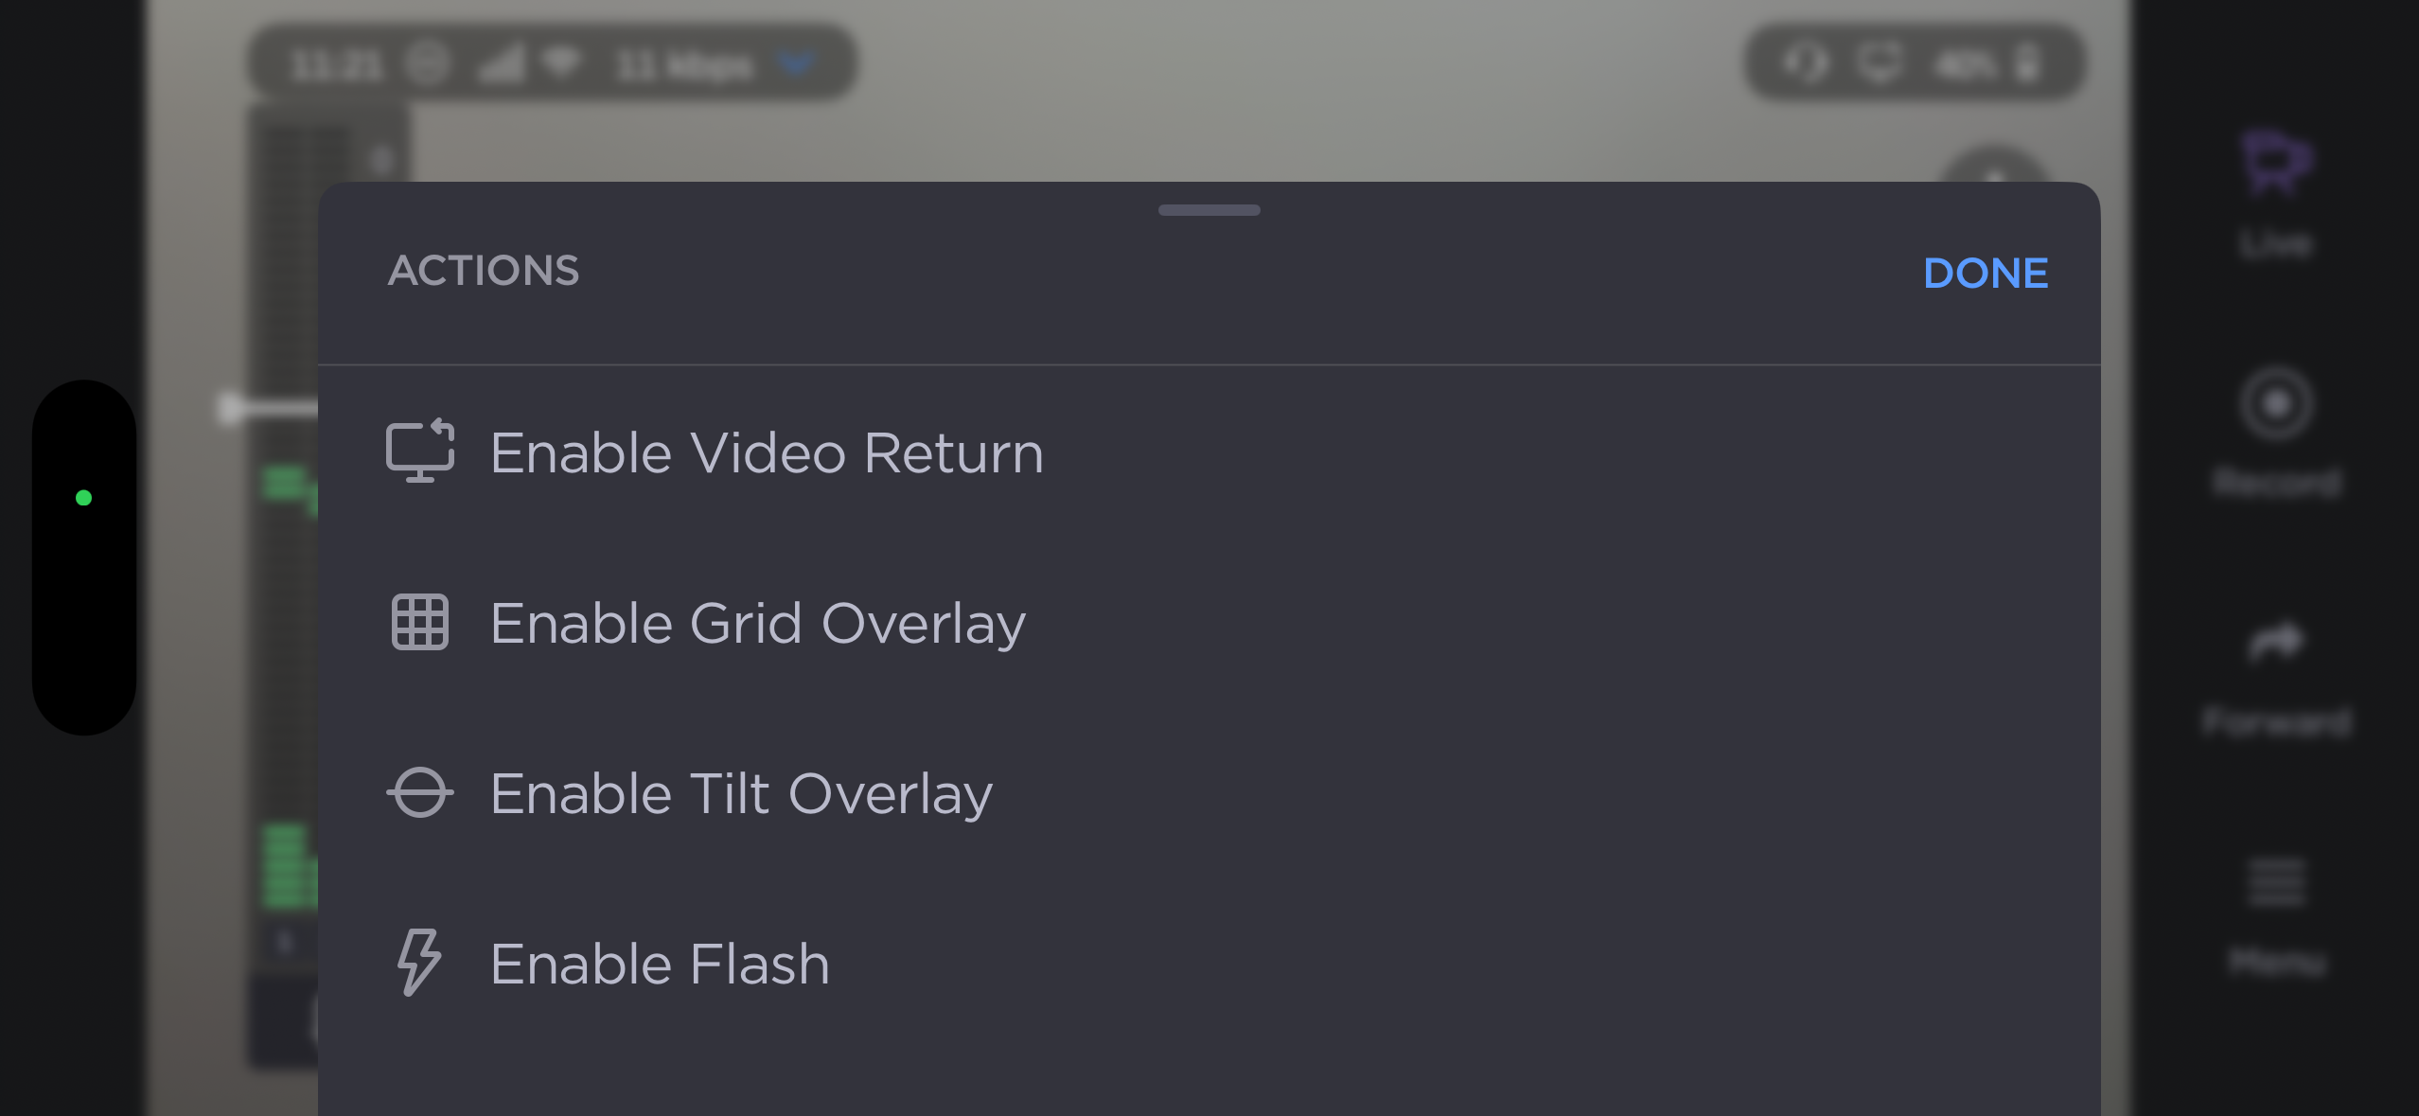Tap the ACTIONS header title
2419x1116 pixels.
click(484, 271)
